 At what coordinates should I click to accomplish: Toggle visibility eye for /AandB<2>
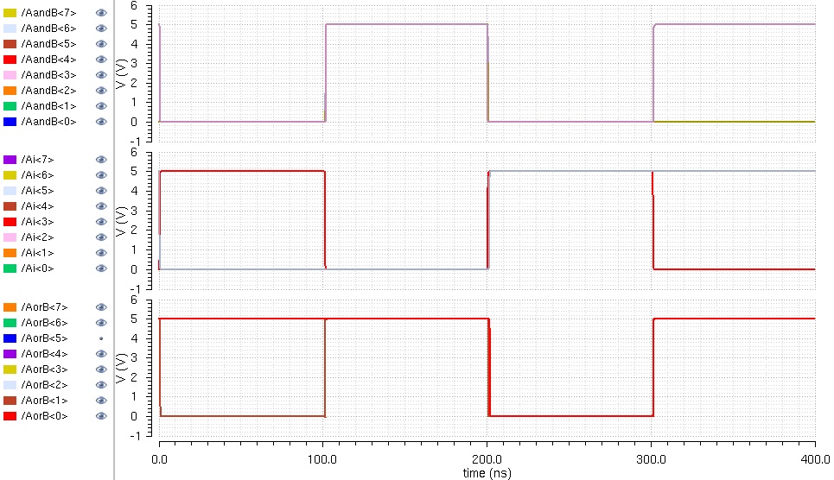click(x=101, y=91)
